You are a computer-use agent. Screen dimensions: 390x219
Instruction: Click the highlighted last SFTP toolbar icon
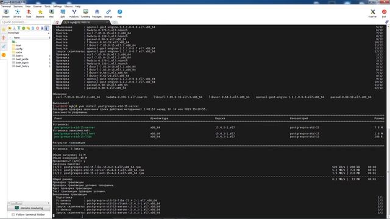[47, 29]
